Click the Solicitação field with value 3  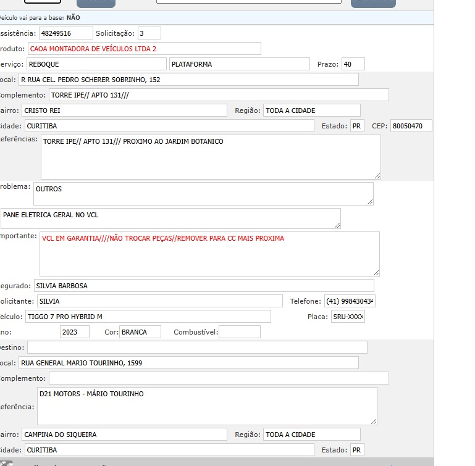pyautogui.click(x=149, y=33)
